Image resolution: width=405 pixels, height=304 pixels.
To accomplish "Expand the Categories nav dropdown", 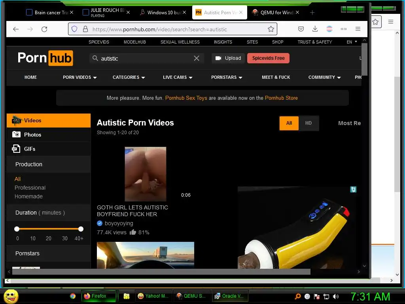I will tap(129, 77).
